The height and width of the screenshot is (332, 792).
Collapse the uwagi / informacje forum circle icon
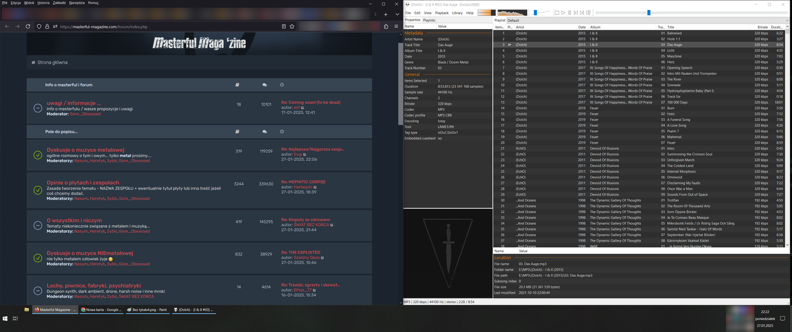[x=38, y=108]
